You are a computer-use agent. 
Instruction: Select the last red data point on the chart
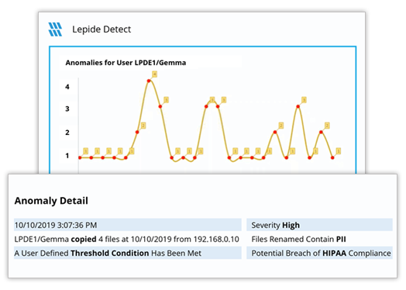[x=332, y=157]
